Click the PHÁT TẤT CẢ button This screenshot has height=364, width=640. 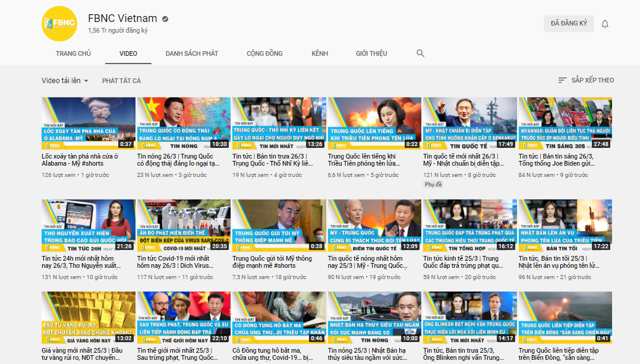coord(121,81)
